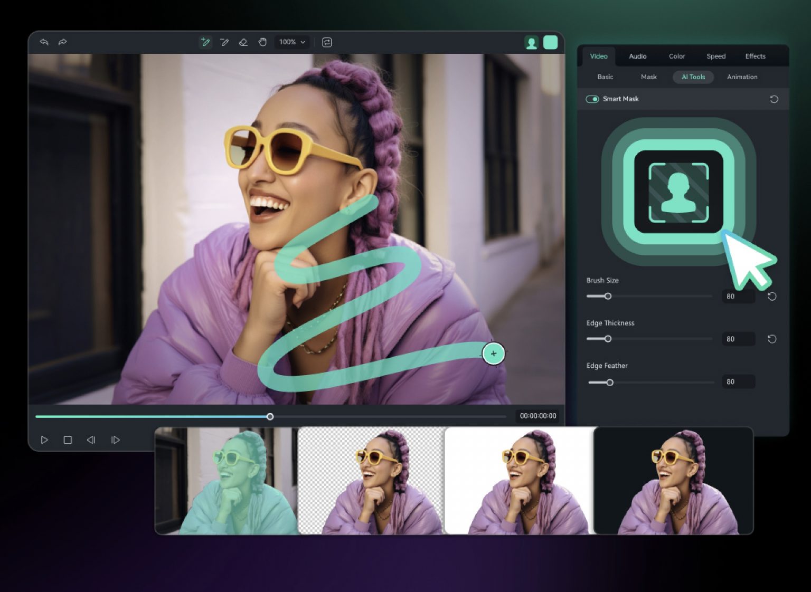Reset Brush Size with its reset icon

(x=772, y=296)
